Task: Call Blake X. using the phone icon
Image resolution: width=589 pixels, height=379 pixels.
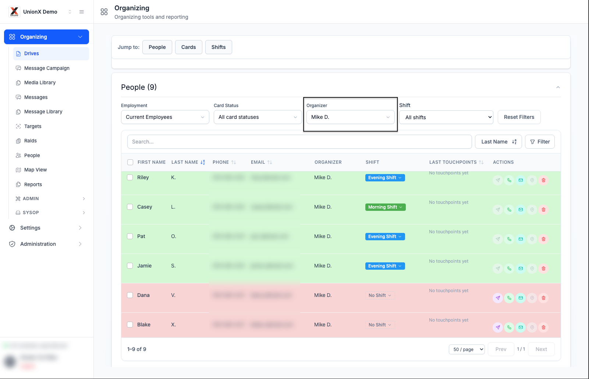Action: [509, 327]
